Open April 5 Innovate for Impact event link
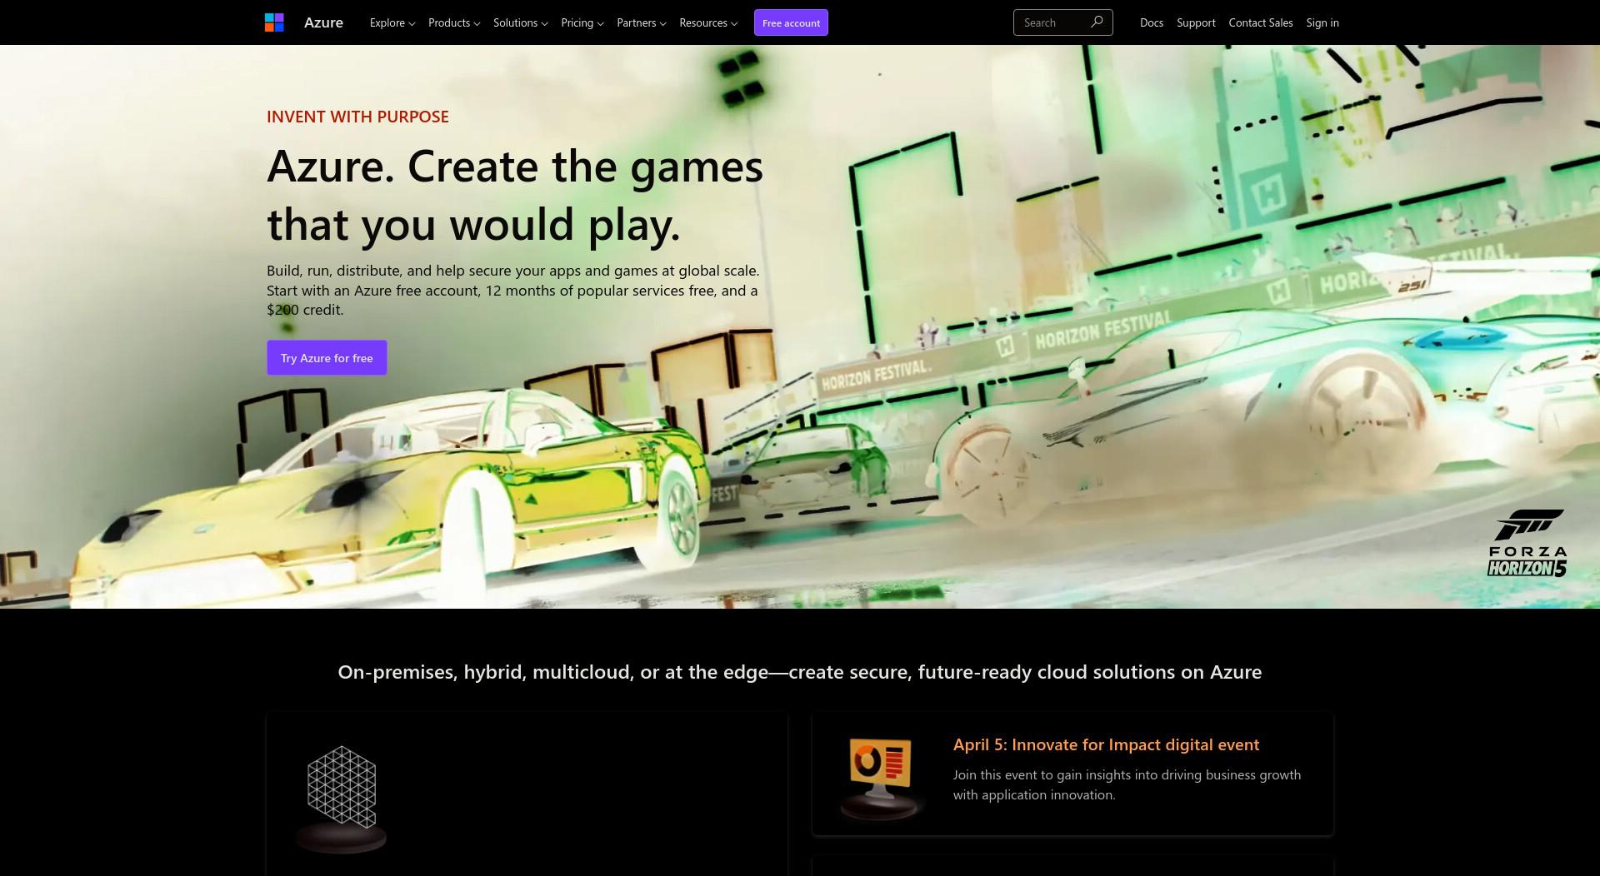This screenshot has height=876, width=1600. coord(1106,744)
